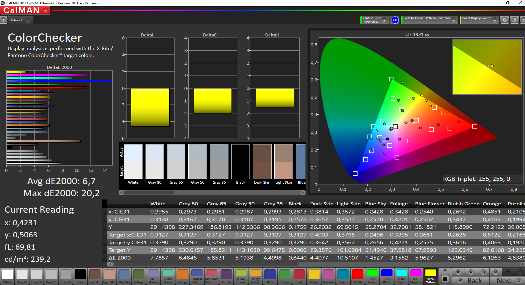Expand pattern options with small up arrow
This screenshot has width=525, height=285.
[x=445, y=270]
